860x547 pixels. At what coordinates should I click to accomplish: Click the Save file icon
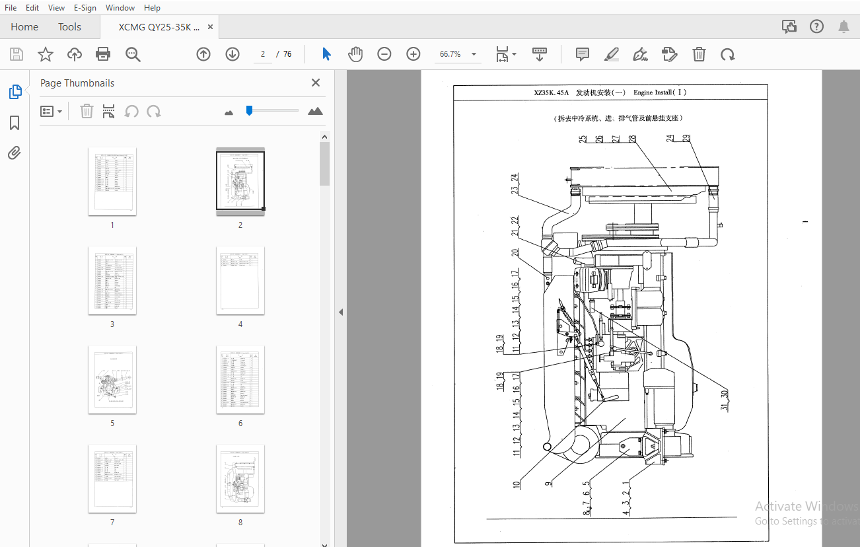pyautogui.click(x=17, y=54)
